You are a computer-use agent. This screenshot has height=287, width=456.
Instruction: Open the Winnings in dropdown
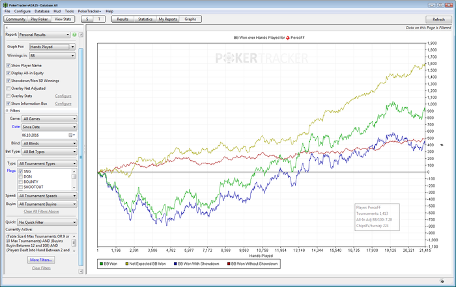pos(52,55)
